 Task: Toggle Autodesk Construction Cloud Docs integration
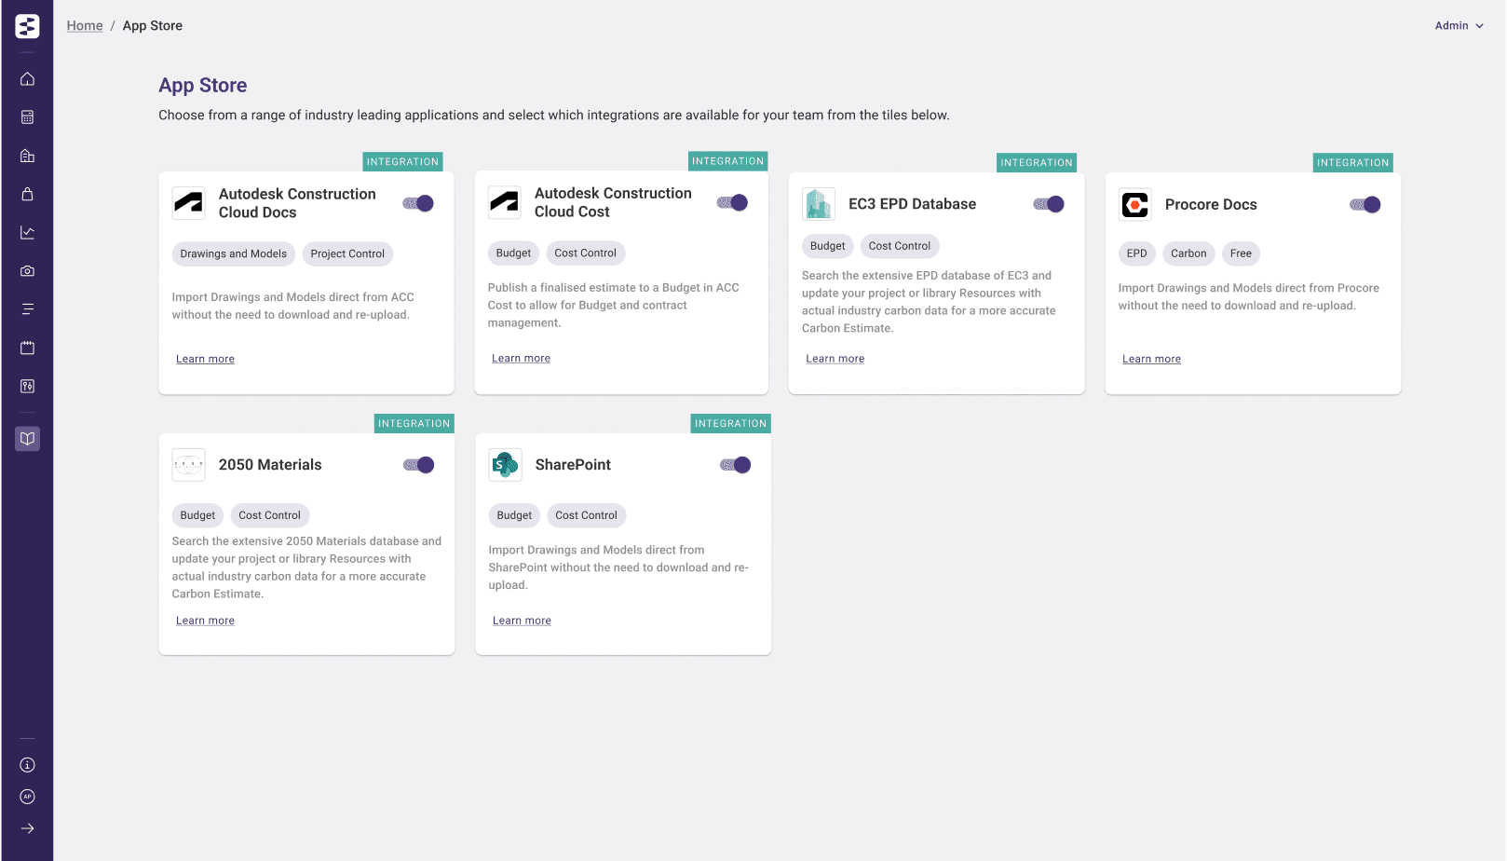(x=419, y=203)
